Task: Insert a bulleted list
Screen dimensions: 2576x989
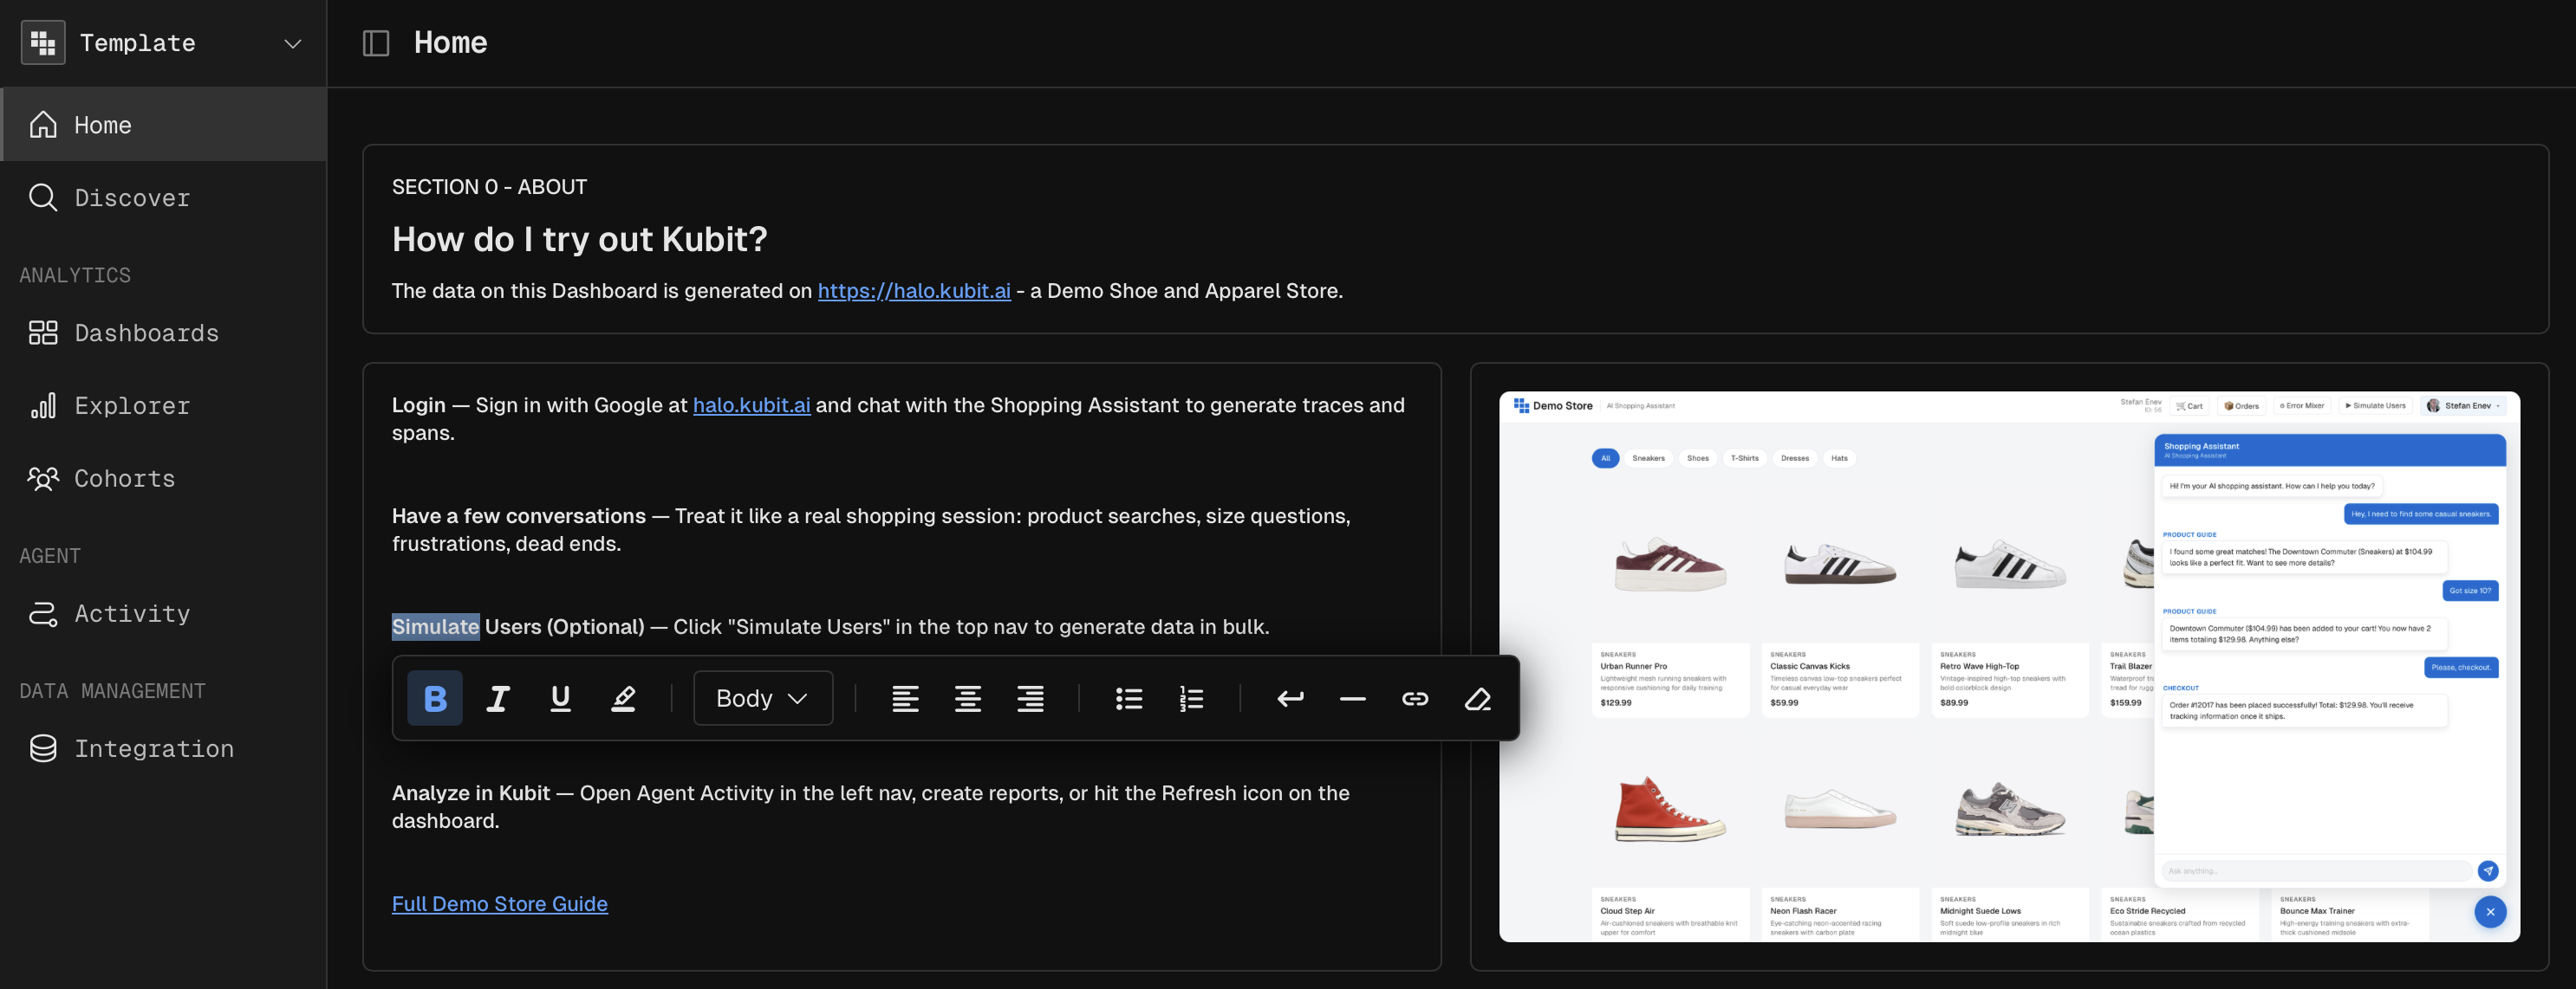Action: 1129,698
